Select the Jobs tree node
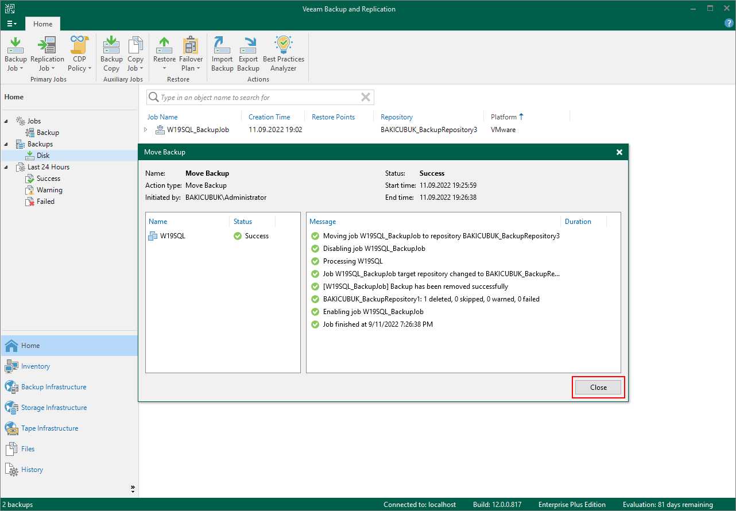 tap(34, 121)
